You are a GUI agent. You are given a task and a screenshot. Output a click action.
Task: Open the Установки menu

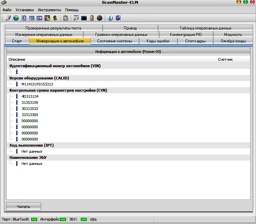coord(25,10)
